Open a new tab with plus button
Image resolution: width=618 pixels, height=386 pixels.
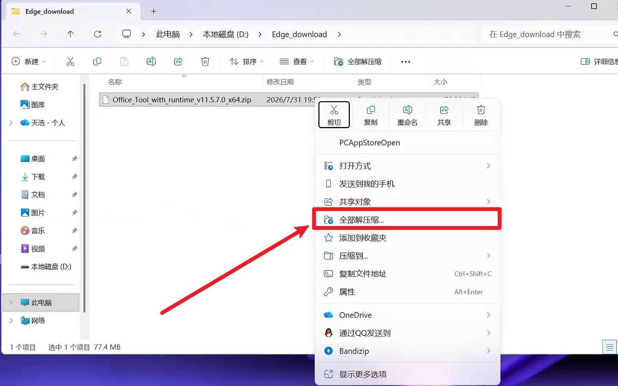(x=154, y=12)
